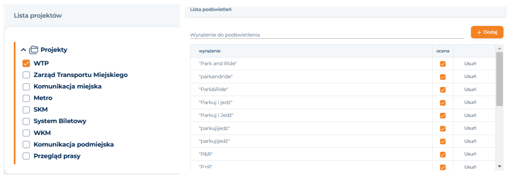Uncheck ocena for "P&R" row

[443, 154]
